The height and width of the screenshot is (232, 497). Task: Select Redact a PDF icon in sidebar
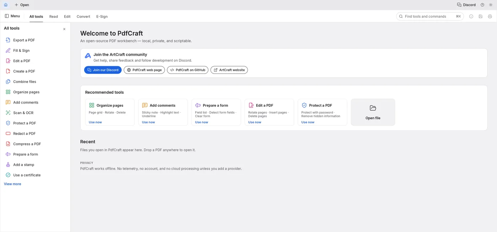coord(8,133)
